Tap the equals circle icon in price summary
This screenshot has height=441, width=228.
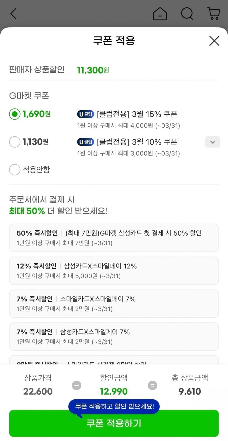coord(153,385)
